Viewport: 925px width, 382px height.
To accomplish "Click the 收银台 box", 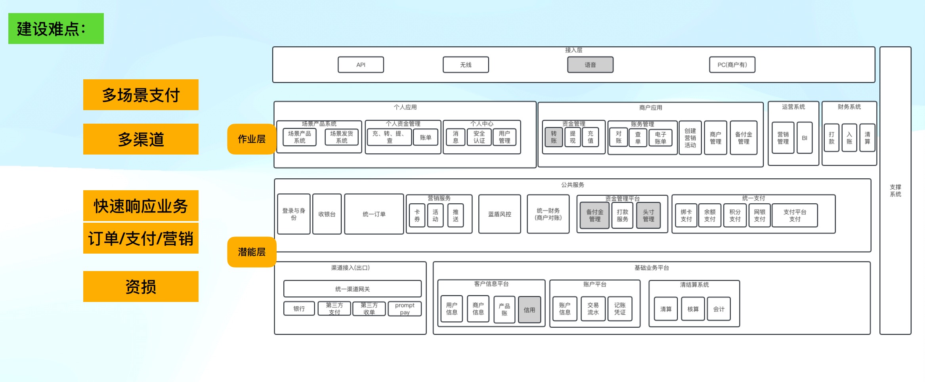I will (x=327, y=214).
